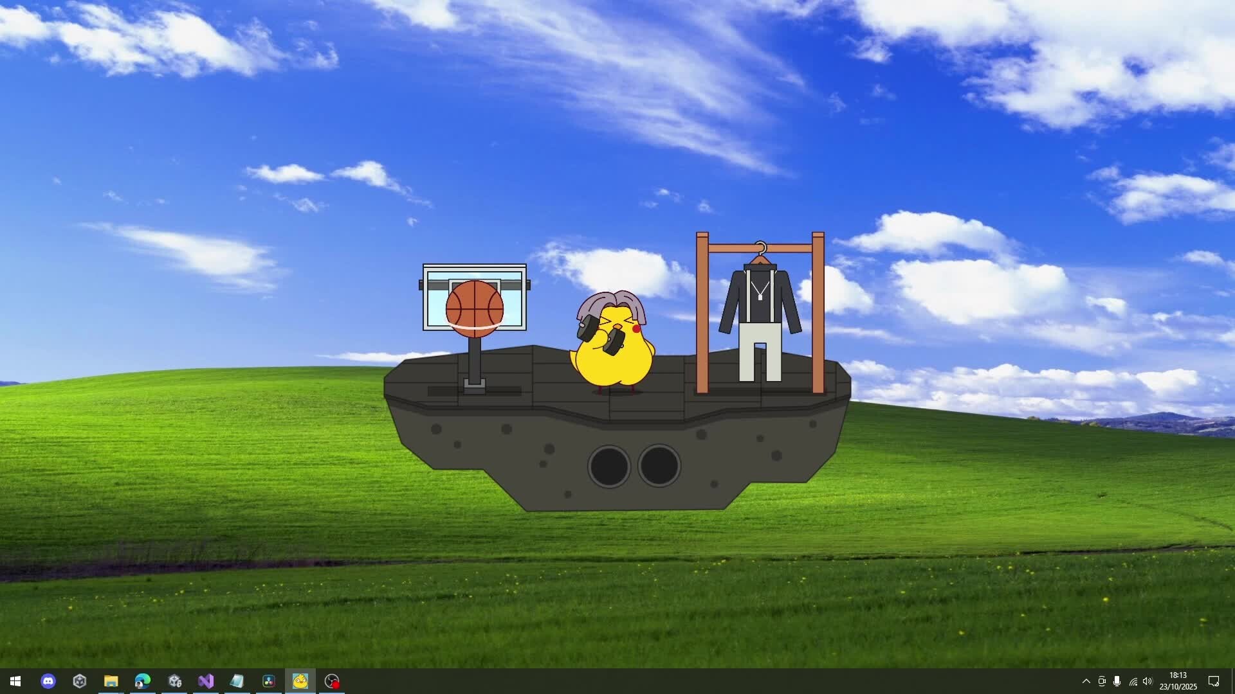Open the Windows Start menu
This screenshot has width=1235, height=694.
[x=15, y=681]
